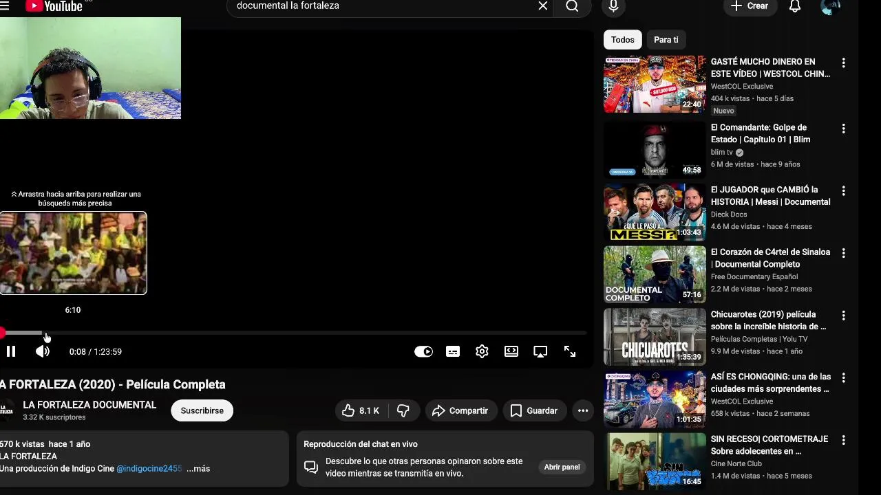Click Películas Completas | Yolu TV channel

pos(759,339)
